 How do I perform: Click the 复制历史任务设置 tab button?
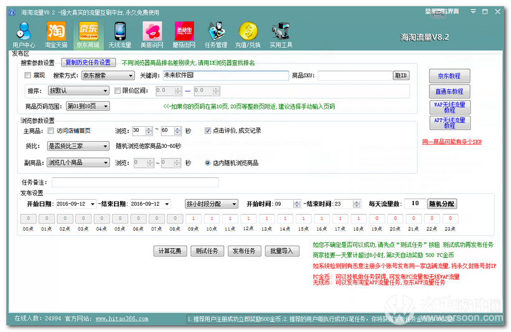(88, 63)
